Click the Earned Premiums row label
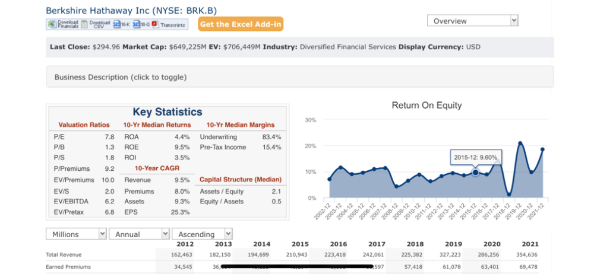Screen dimensions: 594x274 tap(68, 267)
